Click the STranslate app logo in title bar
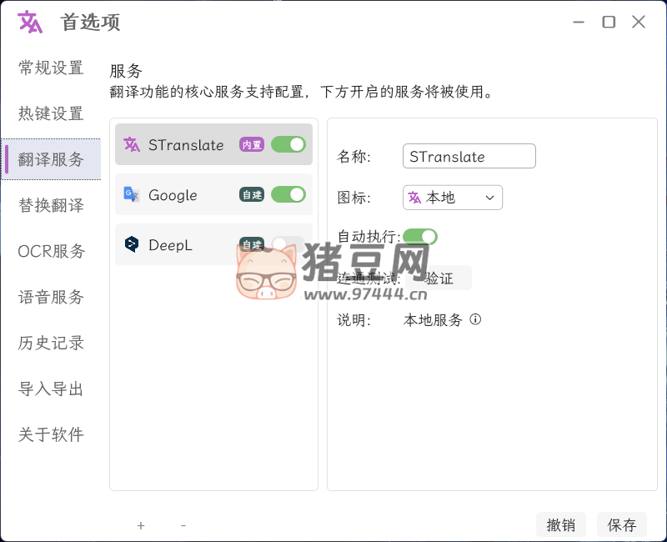Viewport: 667px width, 542px height. 30,23
